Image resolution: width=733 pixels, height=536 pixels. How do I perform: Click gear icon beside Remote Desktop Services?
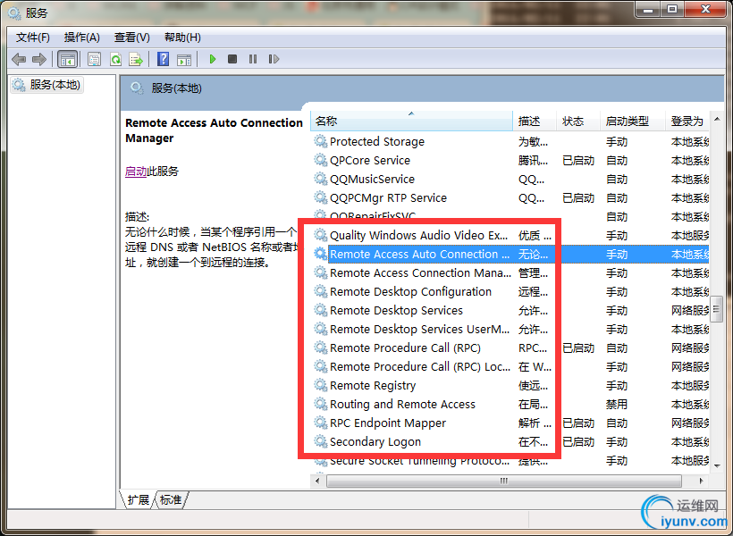[x=320, y=310]
